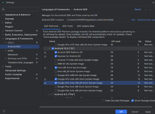Screen dimensions: 155x114
Task: Open help with the question mark icon
Action: click(x=4, y=112)
